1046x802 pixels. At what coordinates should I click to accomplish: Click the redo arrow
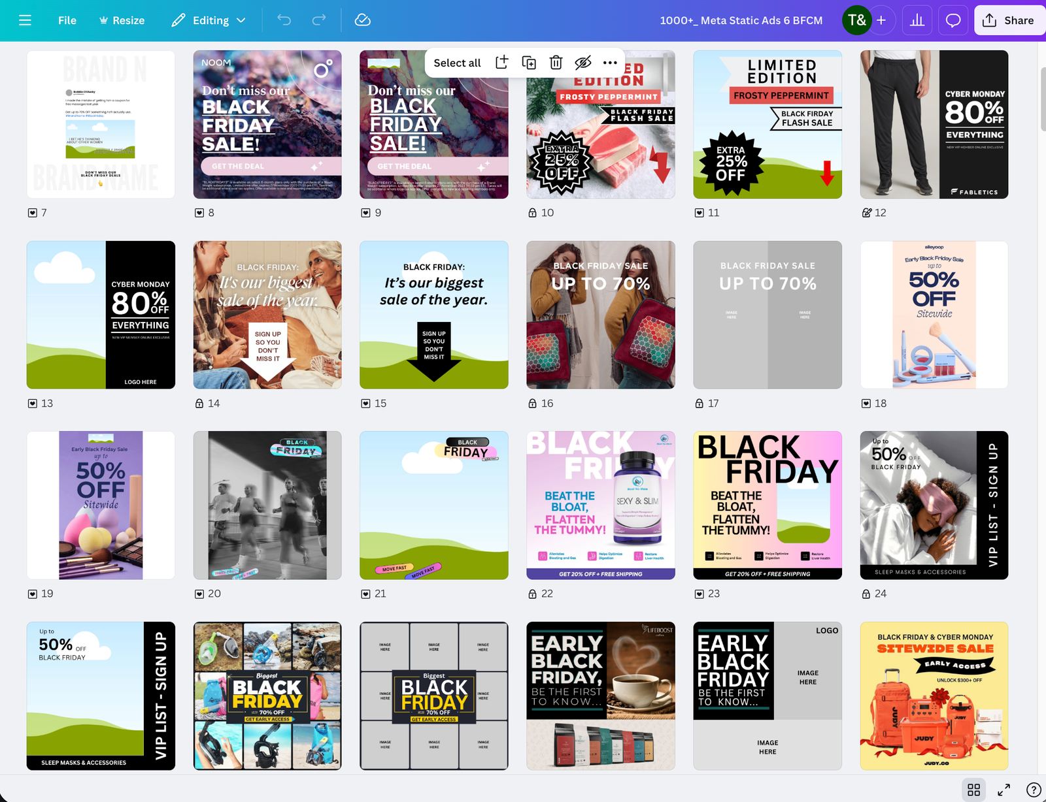(319, 20)
